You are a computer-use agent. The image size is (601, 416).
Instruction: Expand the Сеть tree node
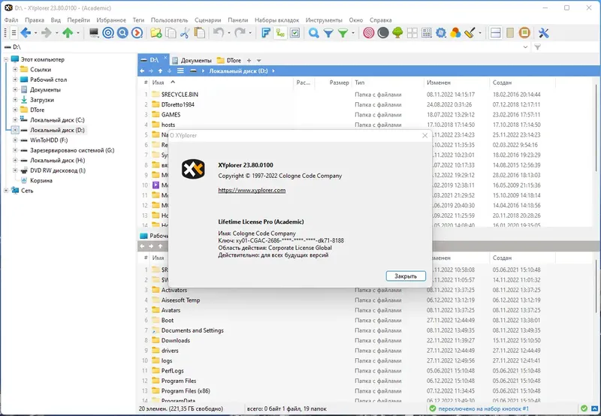coord(6,191)
